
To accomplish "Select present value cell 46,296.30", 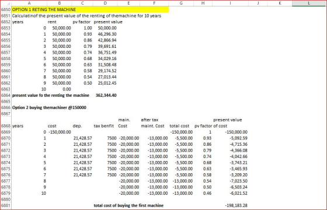I will (x=107, y=34).
